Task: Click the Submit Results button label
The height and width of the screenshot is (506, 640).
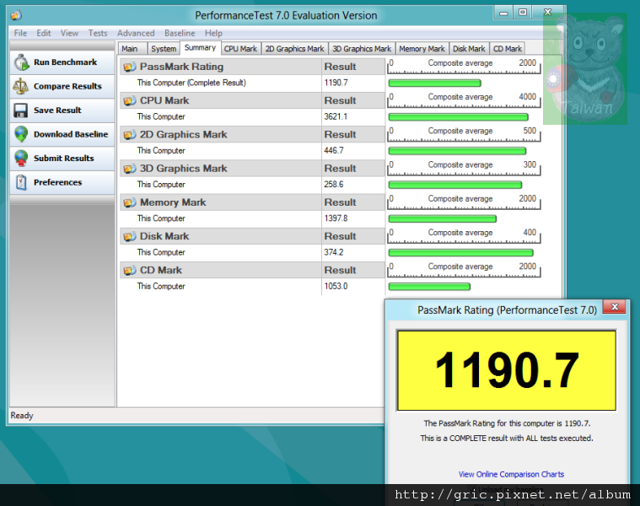Action: pyautogui.click(x=64, y=159)
